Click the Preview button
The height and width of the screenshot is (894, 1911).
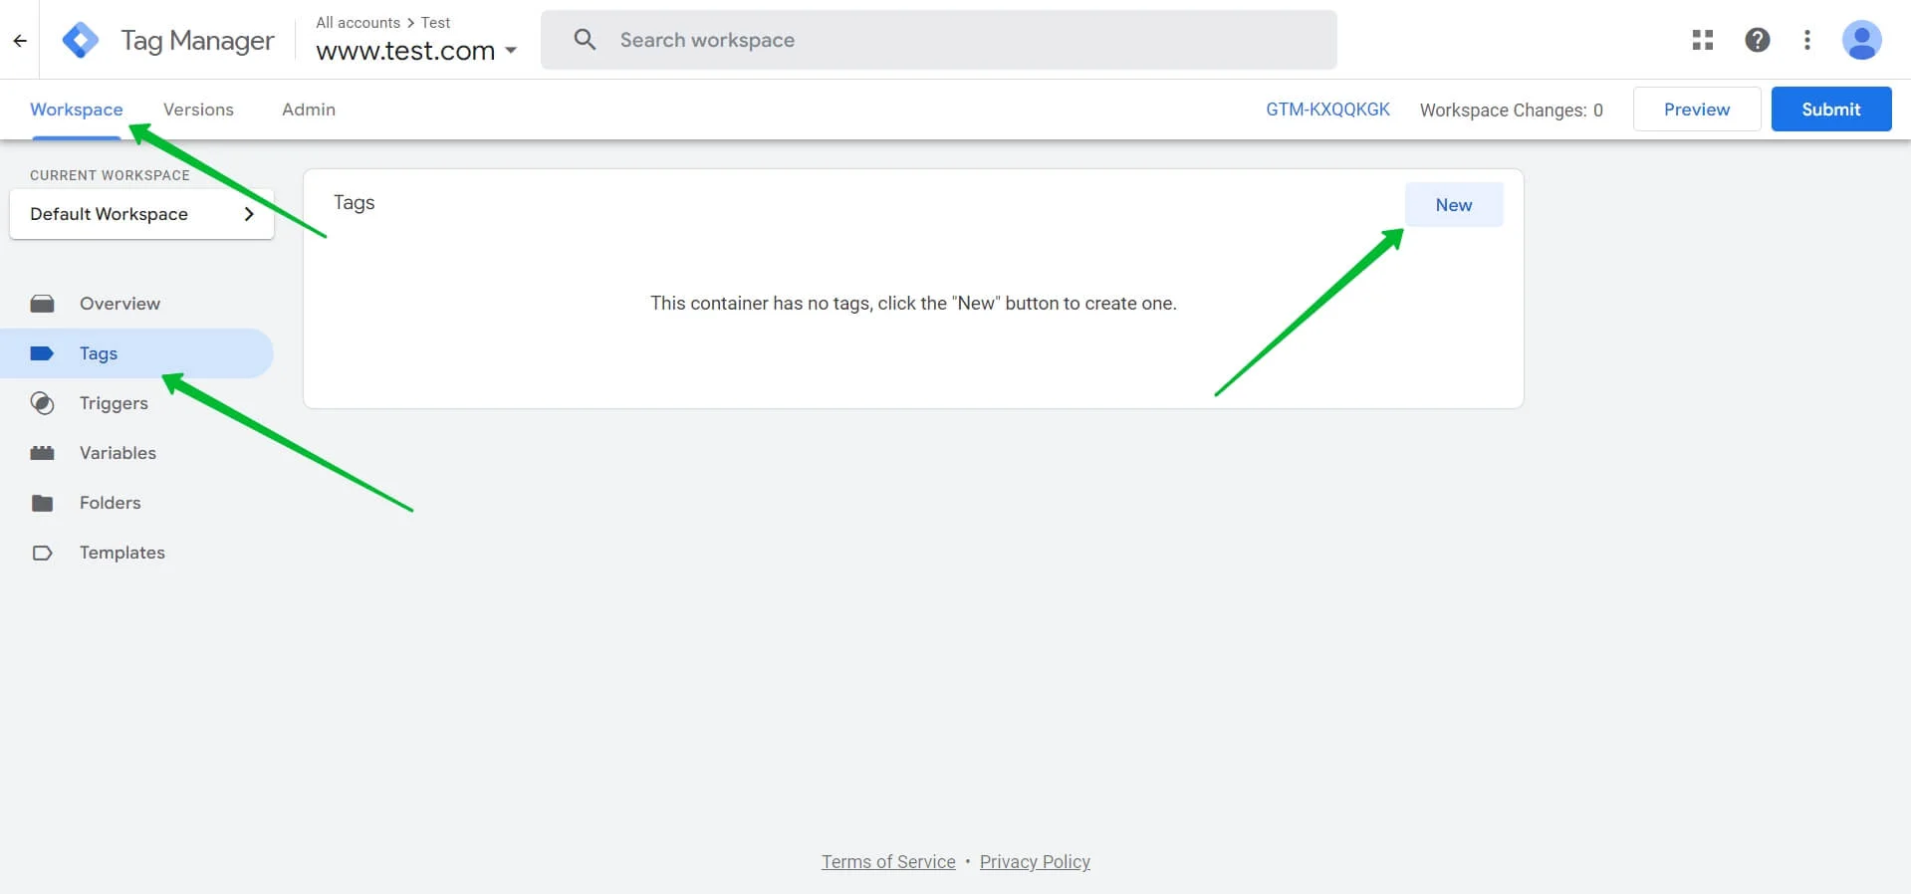click(1697, 110)
